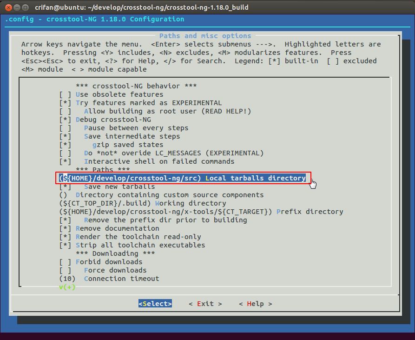Click the '*** Paths ***' section header
Image resolution: width=415 pixels, height=340 pixels.
(x=103, y=169)
